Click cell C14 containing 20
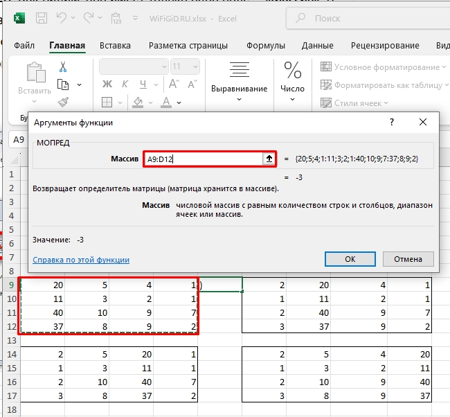 click(131, 355)
